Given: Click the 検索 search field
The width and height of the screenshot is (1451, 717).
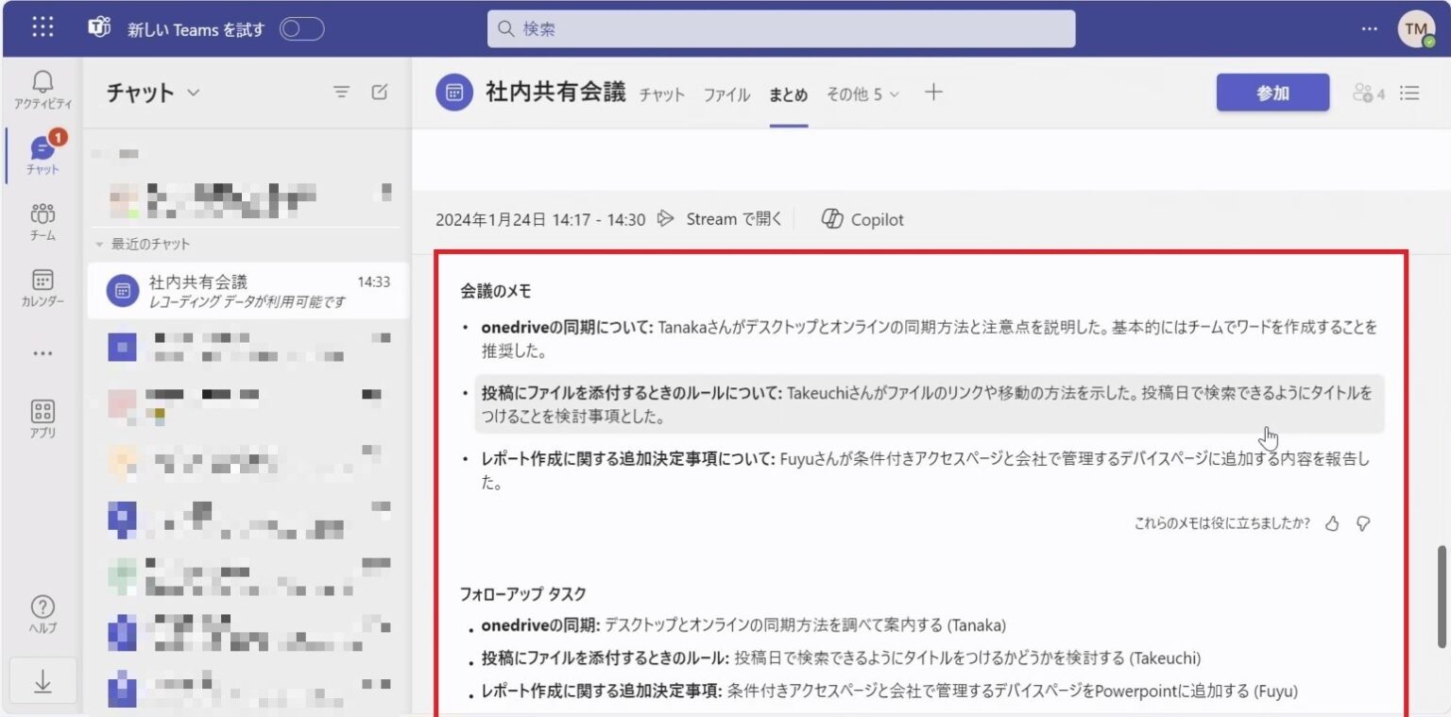Looking at the screenshot, I should tap(781, 28).
